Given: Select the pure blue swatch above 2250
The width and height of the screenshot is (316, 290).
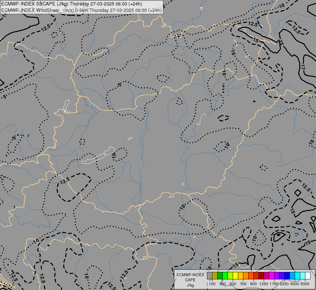Looking at the screenshot, I should click(x=287, y=276).
